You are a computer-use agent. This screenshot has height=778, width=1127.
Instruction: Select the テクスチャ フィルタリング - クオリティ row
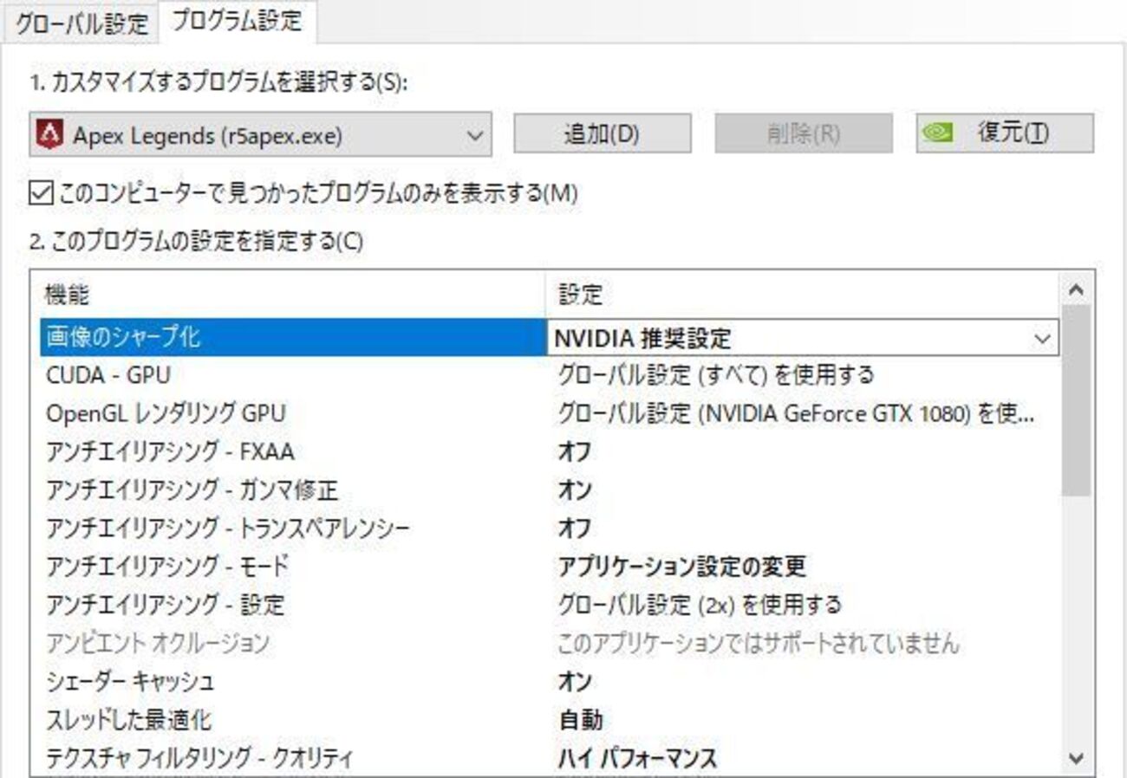550,758
